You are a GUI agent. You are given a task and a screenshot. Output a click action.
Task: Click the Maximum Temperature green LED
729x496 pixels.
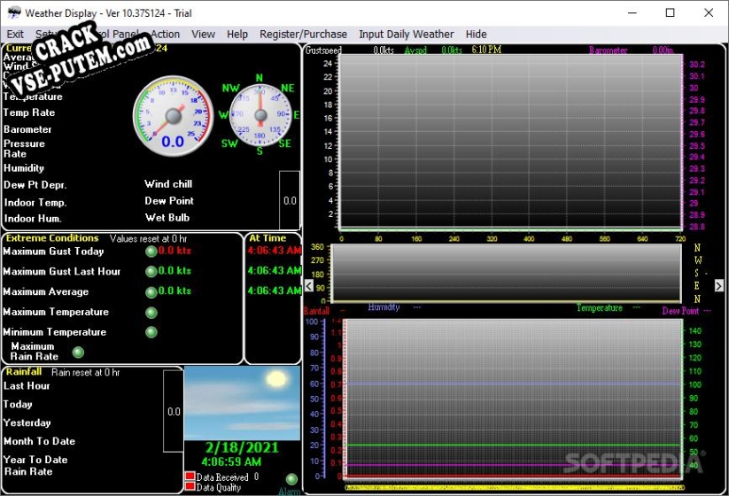click(151, 313)
